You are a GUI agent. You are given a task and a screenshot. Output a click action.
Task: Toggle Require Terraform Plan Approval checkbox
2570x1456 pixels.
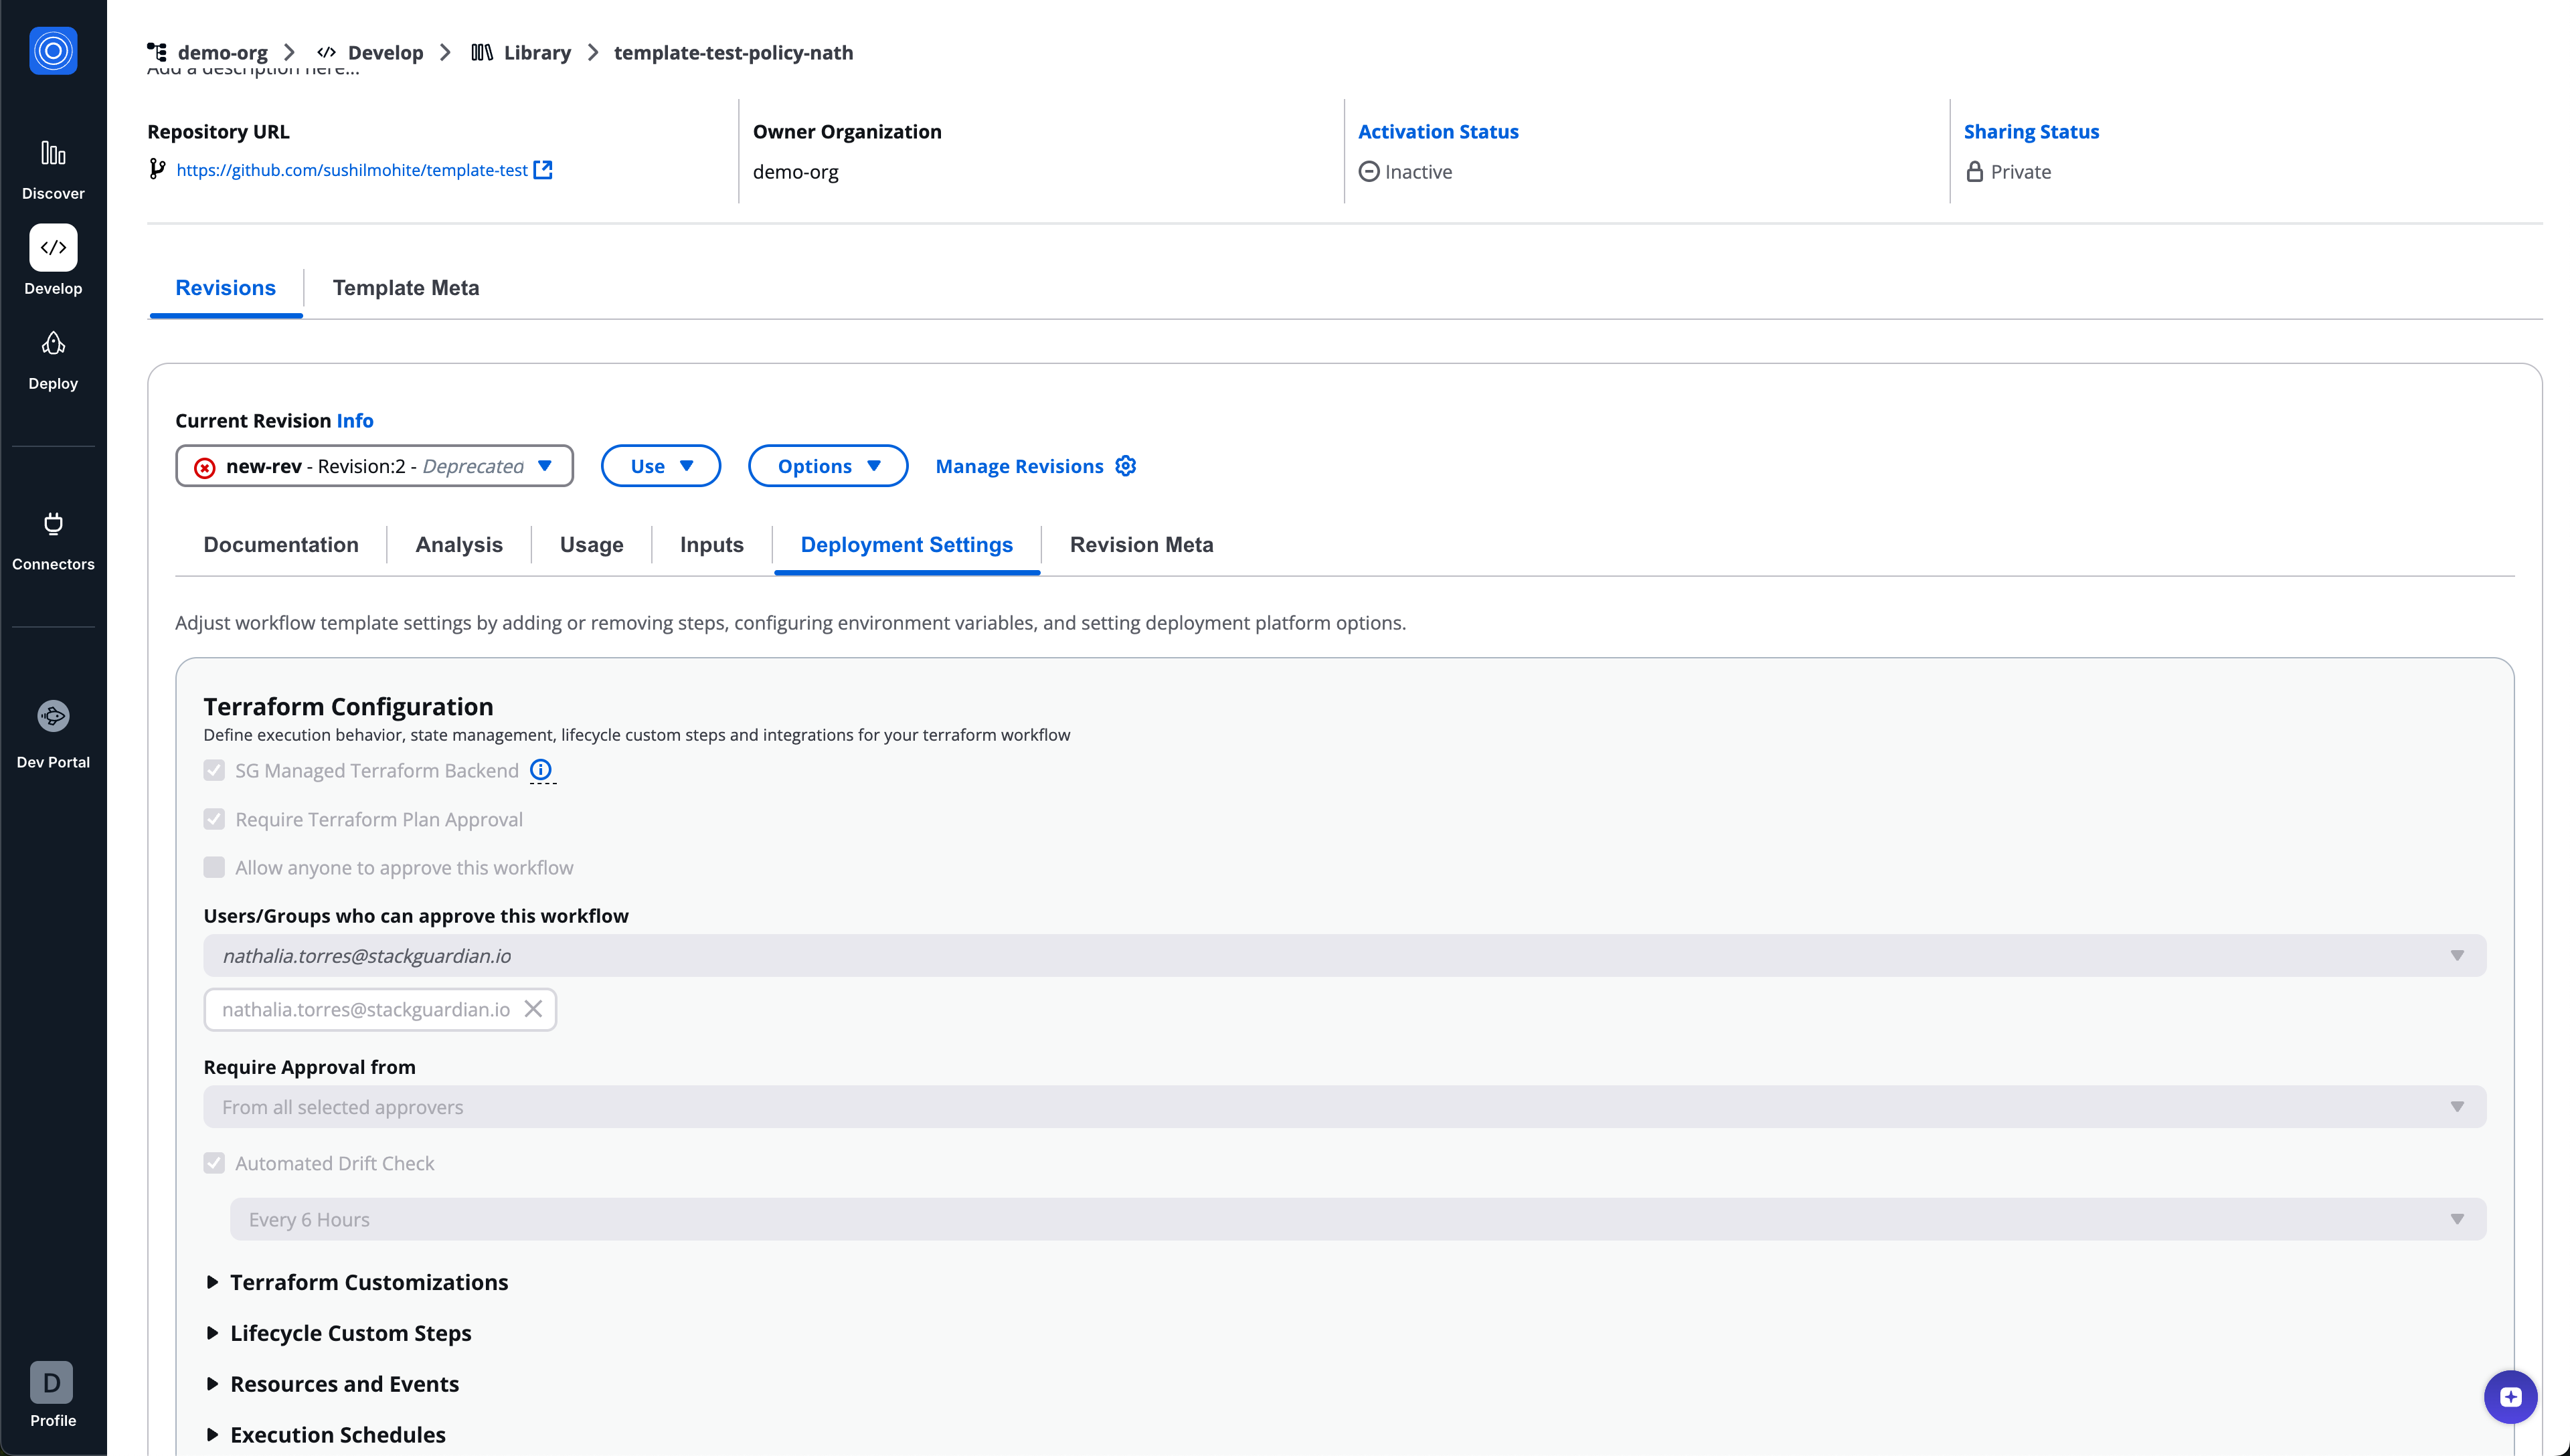[214, 819]
